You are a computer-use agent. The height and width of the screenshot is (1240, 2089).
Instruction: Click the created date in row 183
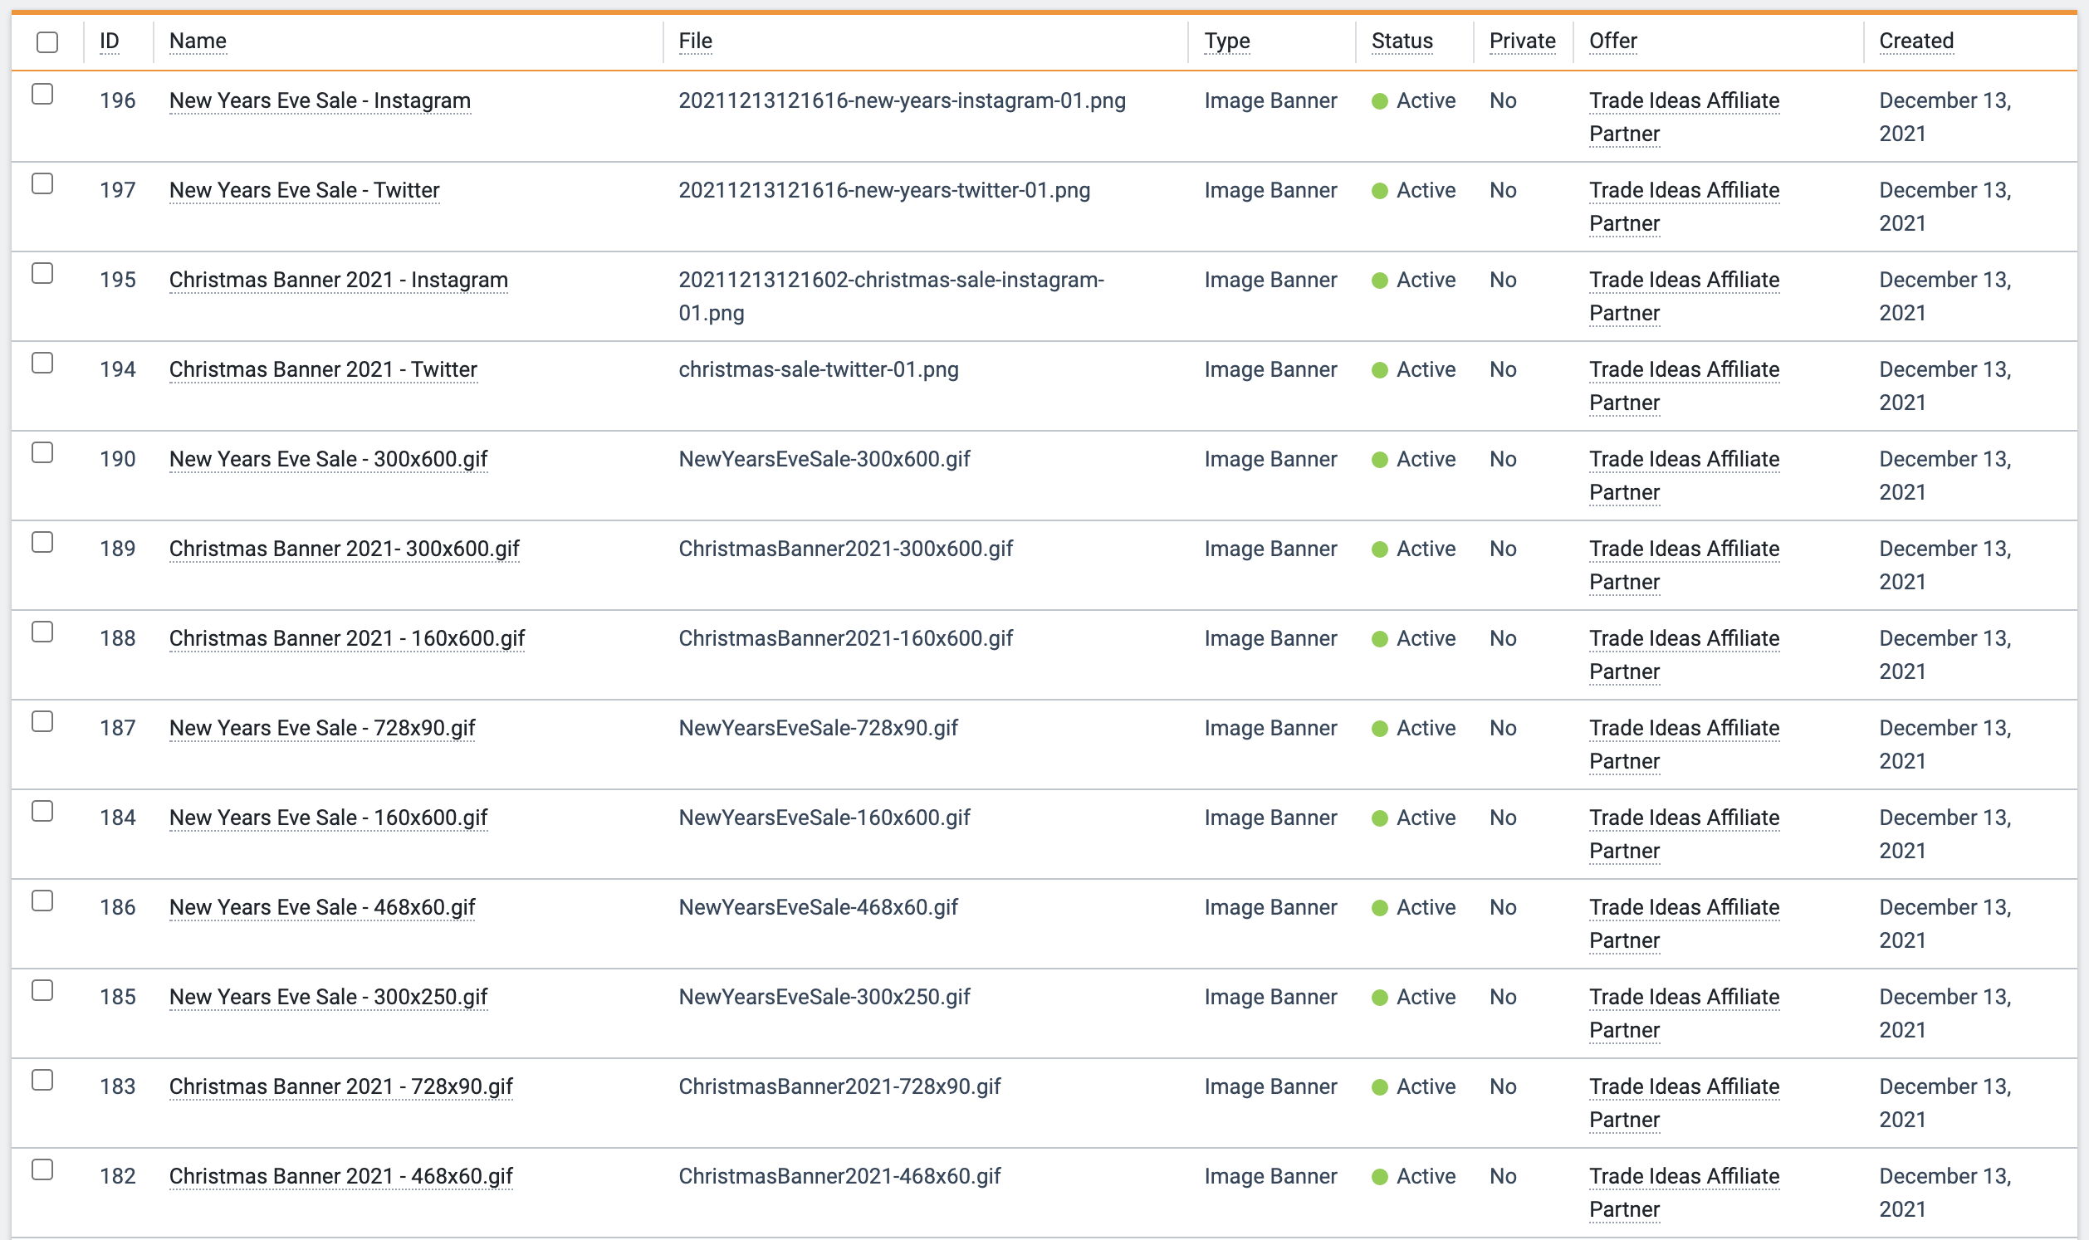tap(1945, 1103)
